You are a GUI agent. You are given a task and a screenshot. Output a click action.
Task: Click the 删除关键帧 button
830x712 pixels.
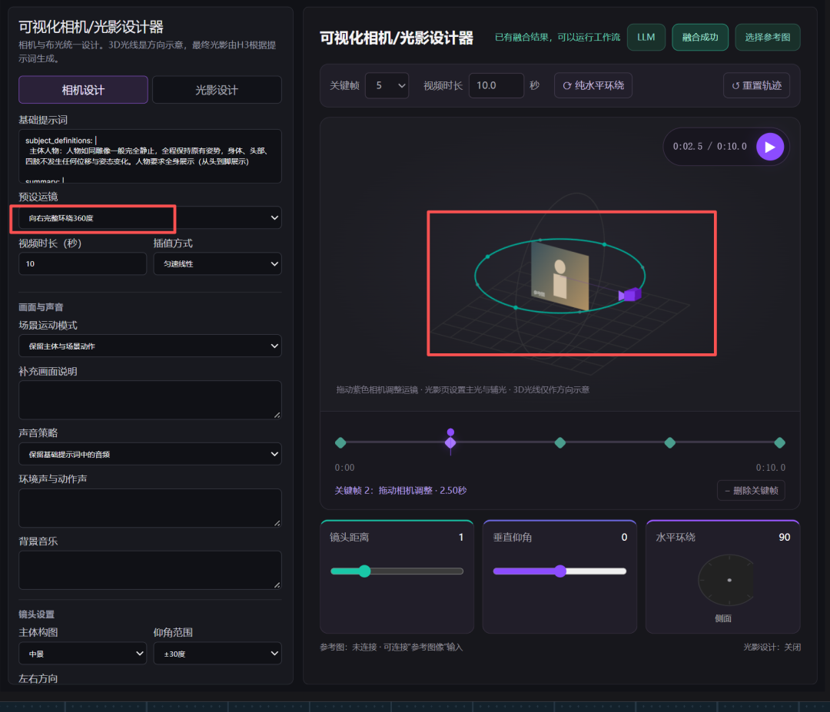(751, 490)
